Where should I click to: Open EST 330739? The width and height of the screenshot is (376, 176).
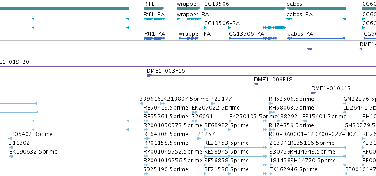click(x=280, y=152)
